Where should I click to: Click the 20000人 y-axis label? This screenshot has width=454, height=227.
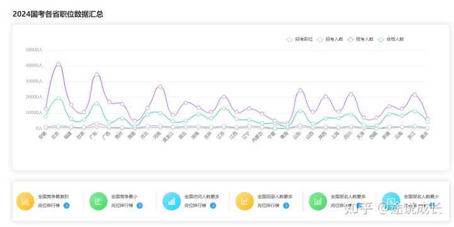[x=34, y=97]
